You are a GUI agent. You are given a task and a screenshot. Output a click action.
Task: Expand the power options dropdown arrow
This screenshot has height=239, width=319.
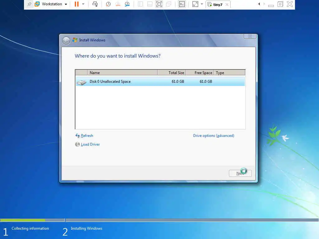(83, 4)
